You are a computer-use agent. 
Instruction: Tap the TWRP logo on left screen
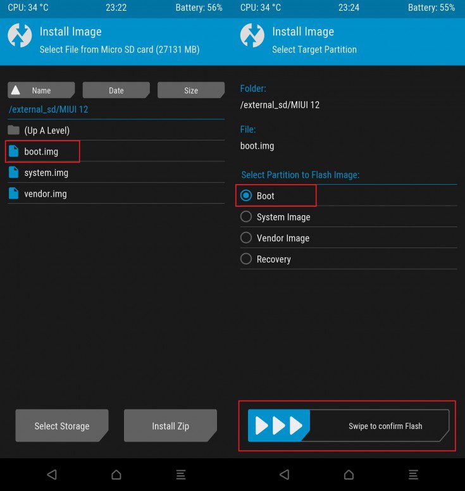(x=20, y=35)
